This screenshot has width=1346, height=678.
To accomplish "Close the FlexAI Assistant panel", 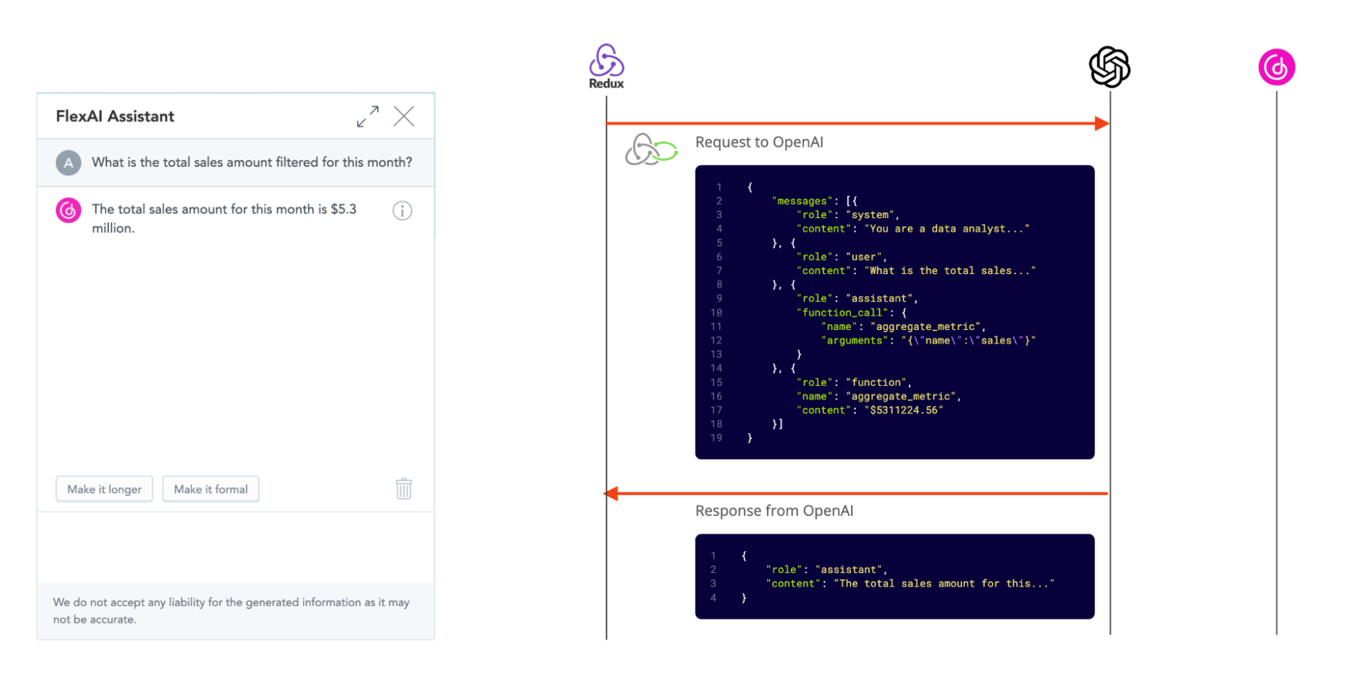I will click(x=403, y=116).
